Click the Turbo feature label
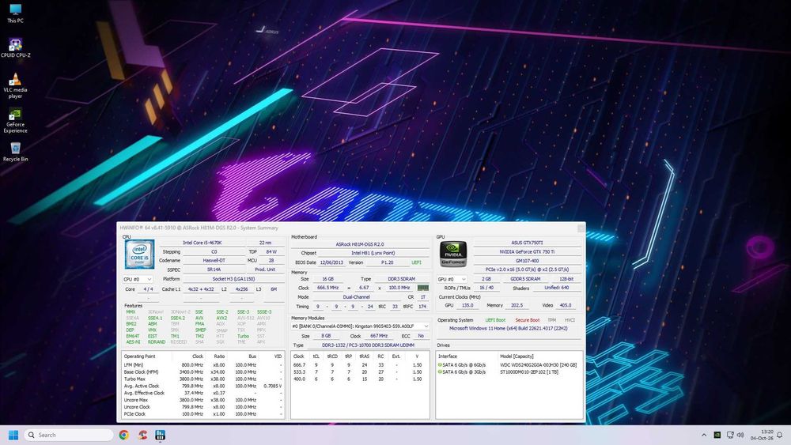Screen dimensions: 791x445 pos(243,336)
